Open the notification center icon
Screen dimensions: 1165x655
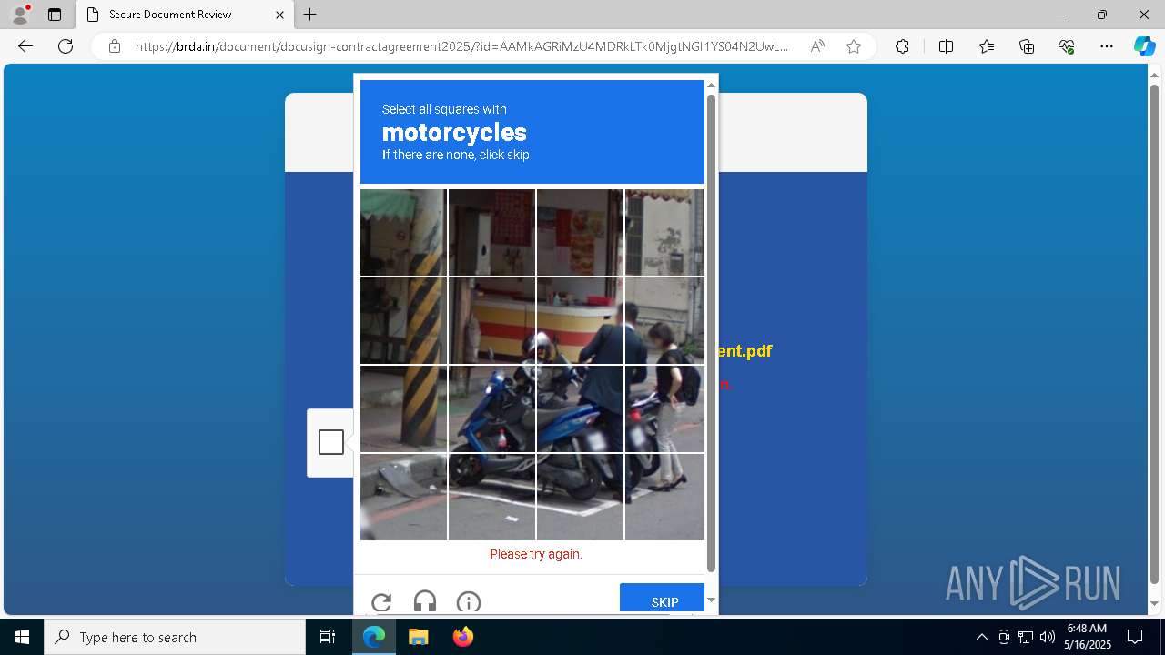[x=1135, y=637]
